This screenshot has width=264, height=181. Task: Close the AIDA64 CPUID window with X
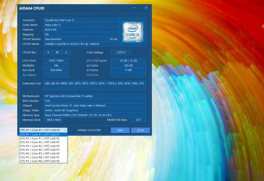[146, 8]
